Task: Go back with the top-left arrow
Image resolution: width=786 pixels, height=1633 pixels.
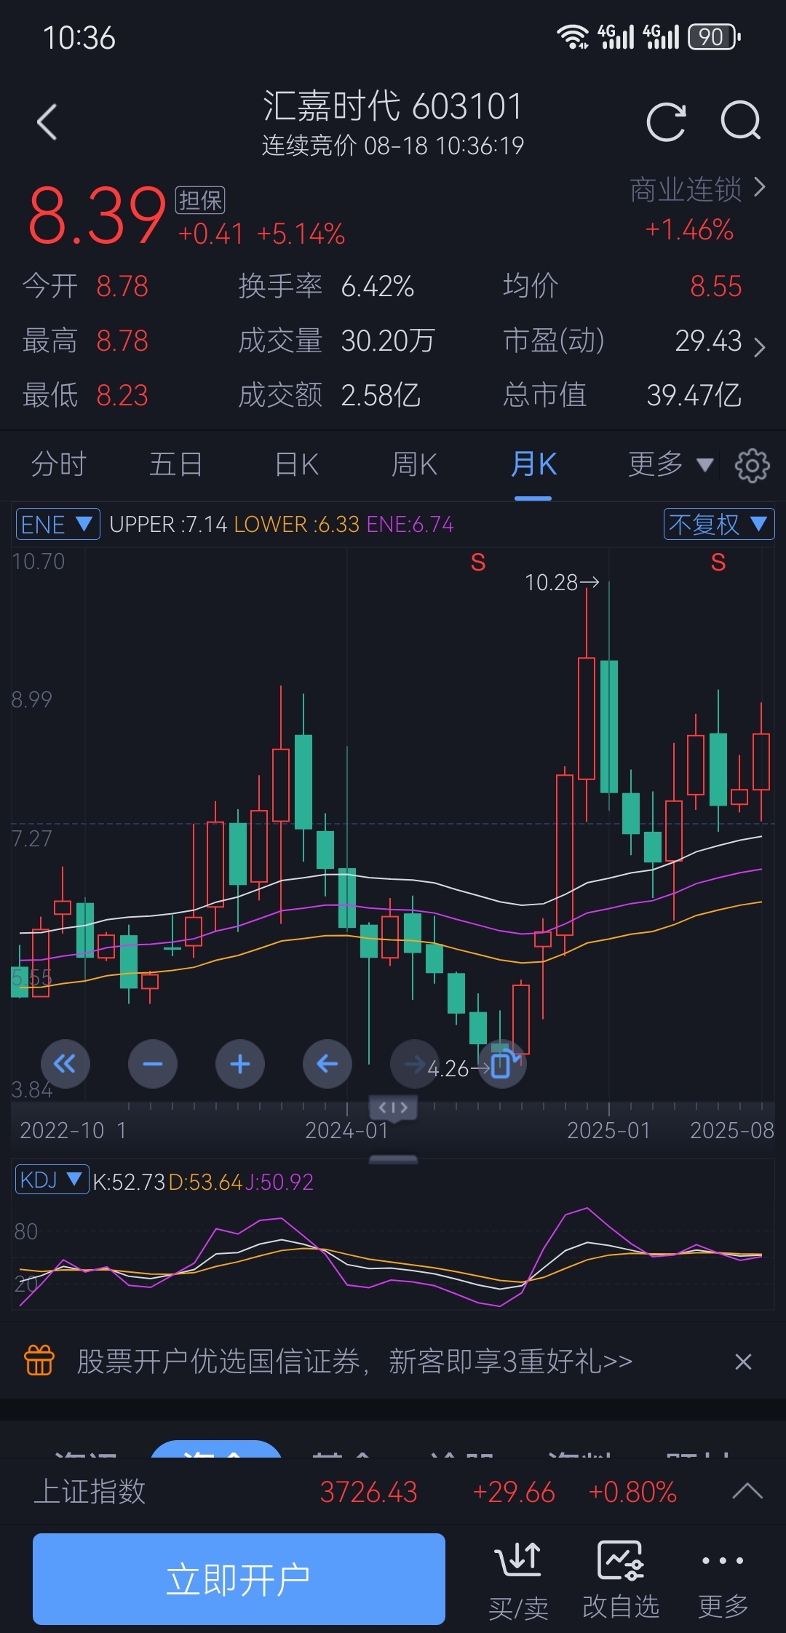Action: pos(47,122)
